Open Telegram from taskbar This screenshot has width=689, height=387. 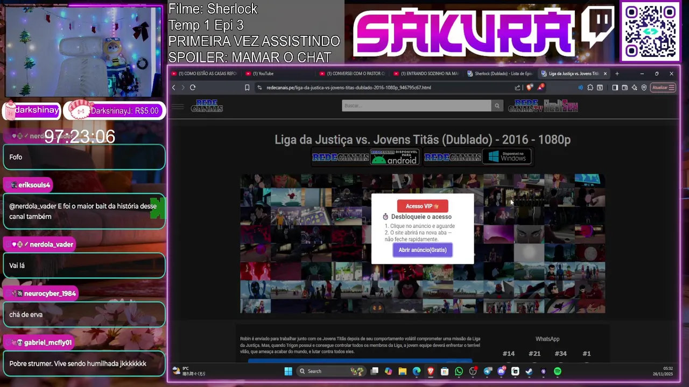(488, 371)
